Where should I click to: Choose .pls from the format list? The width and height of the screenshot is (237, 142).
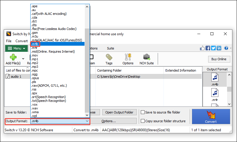pos(58,82)
